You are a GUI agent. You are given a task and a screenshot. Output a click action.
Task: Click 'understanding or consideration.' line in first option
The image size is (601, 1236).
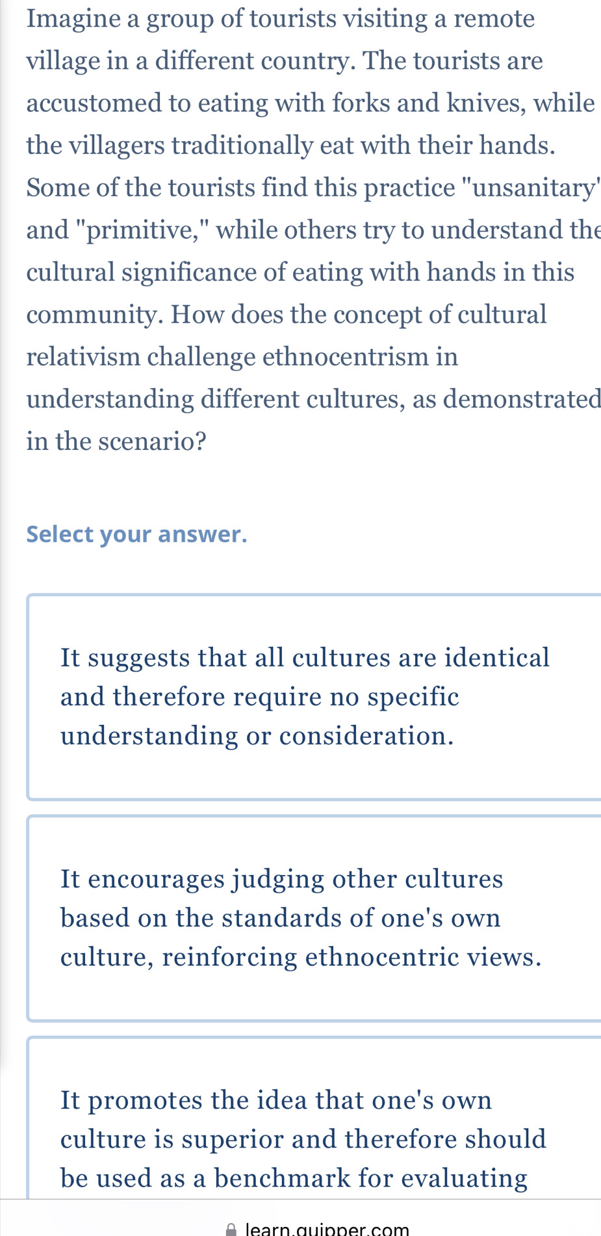point(257,736)
